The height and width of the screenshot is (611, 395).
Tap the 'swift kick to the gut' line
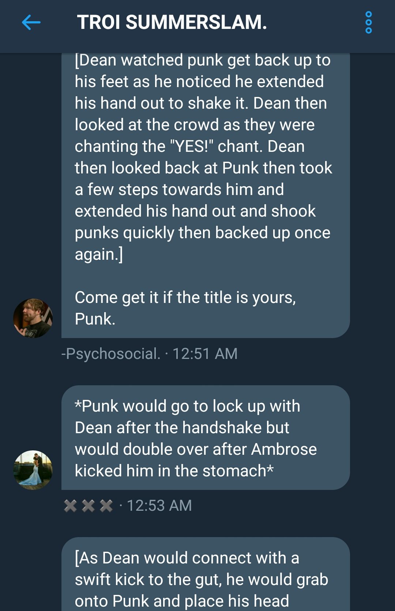[201, 580]
